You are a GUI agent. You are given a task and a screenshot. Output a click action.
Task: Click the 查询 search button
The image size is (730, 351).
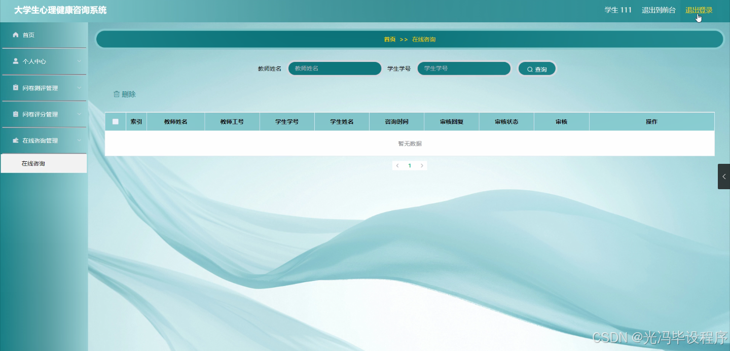(x=537, y=68)
